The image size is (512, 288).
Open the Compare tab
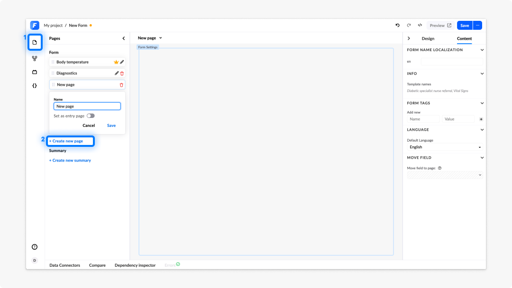coord(97,265)
